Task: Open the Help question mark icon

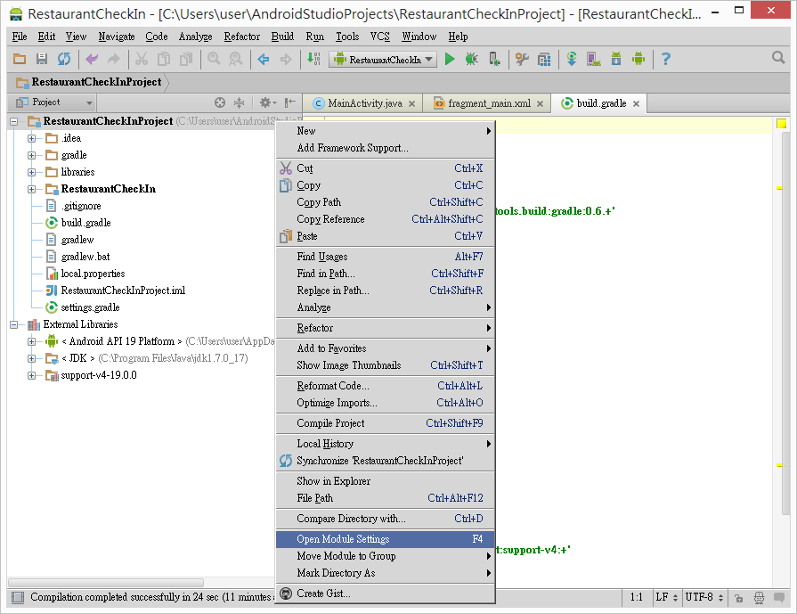Action: (665, 59)
